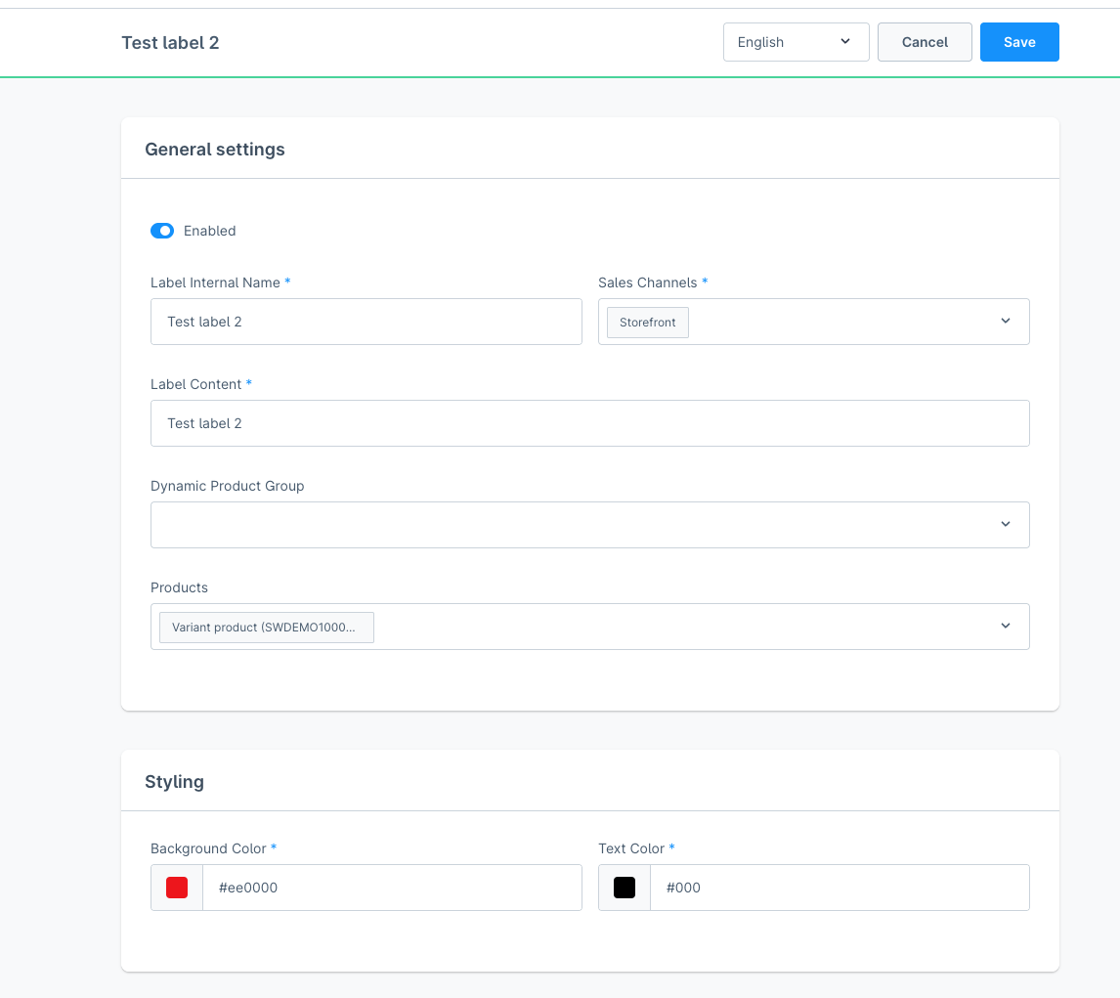The width and height of the screenshot is (1120, 998).
Task: Open the red Background Color swatch
Action: 177,888
